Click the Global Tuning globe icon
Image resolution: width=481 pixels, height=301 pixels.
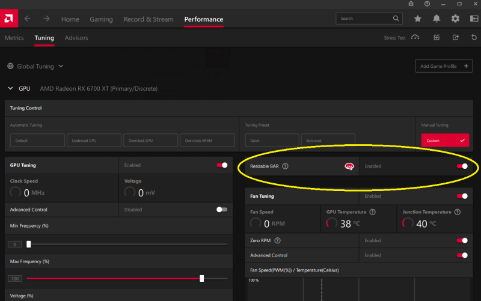[10, 66]
